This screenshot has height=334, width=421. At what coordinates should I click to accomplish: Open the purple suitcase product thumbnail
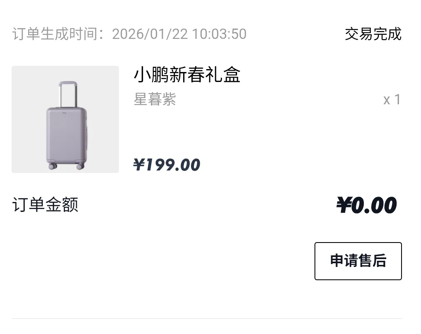(x=65, y=119)
